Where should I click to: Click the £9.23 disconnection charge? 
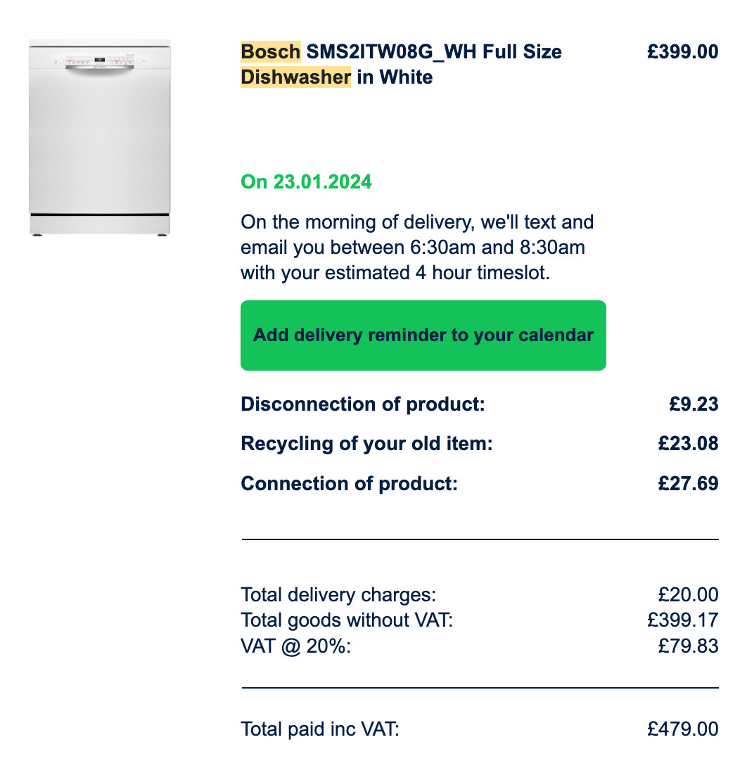[694, 404]
